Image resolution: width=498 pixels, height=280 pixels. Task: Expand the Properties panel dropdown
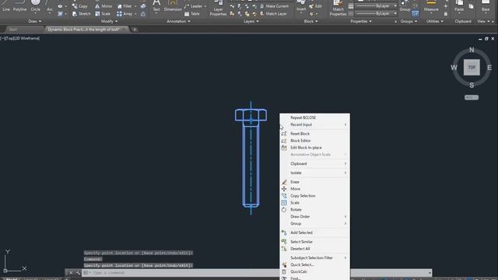tap(361, 21)
